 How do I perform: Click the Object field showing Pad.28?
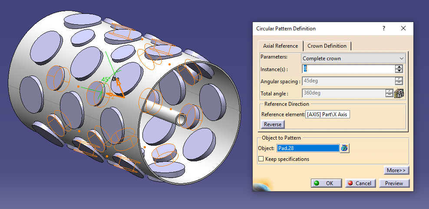click(x=308, y=148)
